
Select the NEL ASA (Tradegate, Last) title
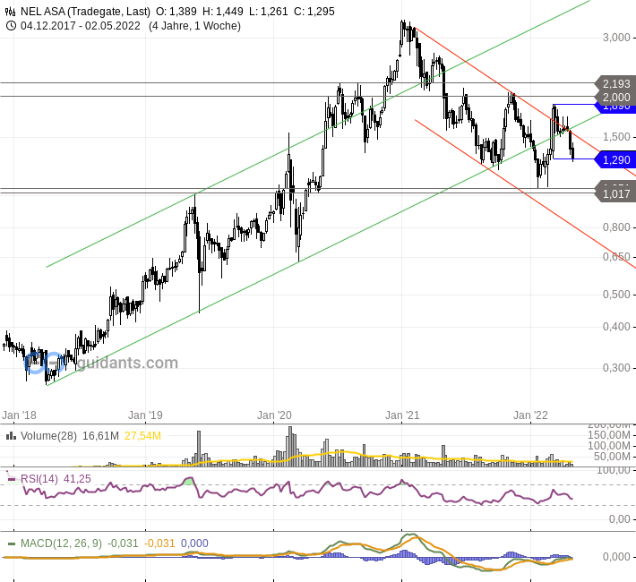(x=85, y=12)
